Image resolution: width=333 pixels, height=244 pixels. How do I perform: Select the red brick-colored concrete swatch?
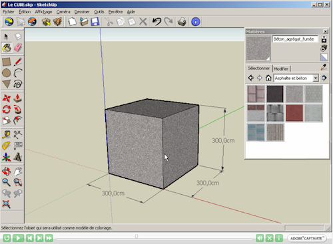pyautogui.click(x=294, y=113)
